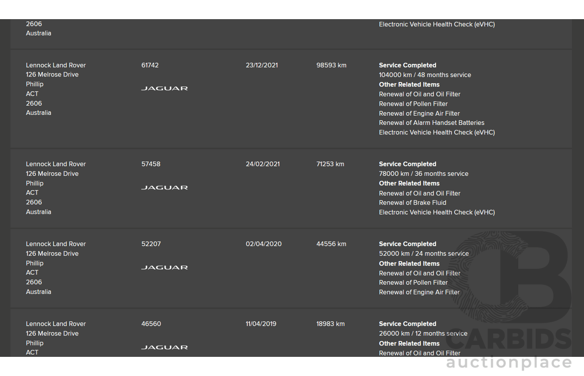Click service date 23/12/2021

262,65
